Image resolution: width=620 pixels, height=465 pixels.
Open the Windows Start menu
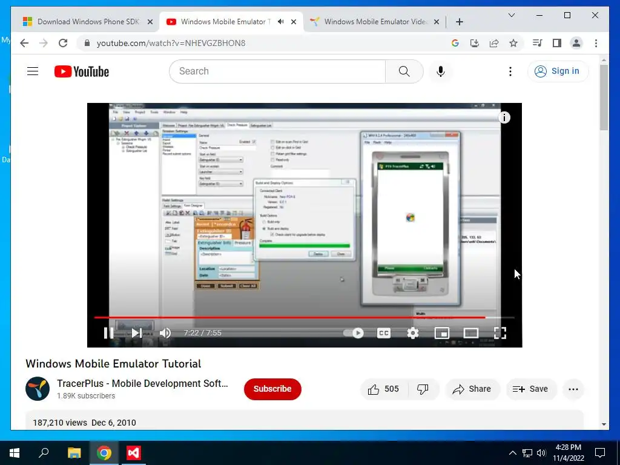(x=15, y=453)
